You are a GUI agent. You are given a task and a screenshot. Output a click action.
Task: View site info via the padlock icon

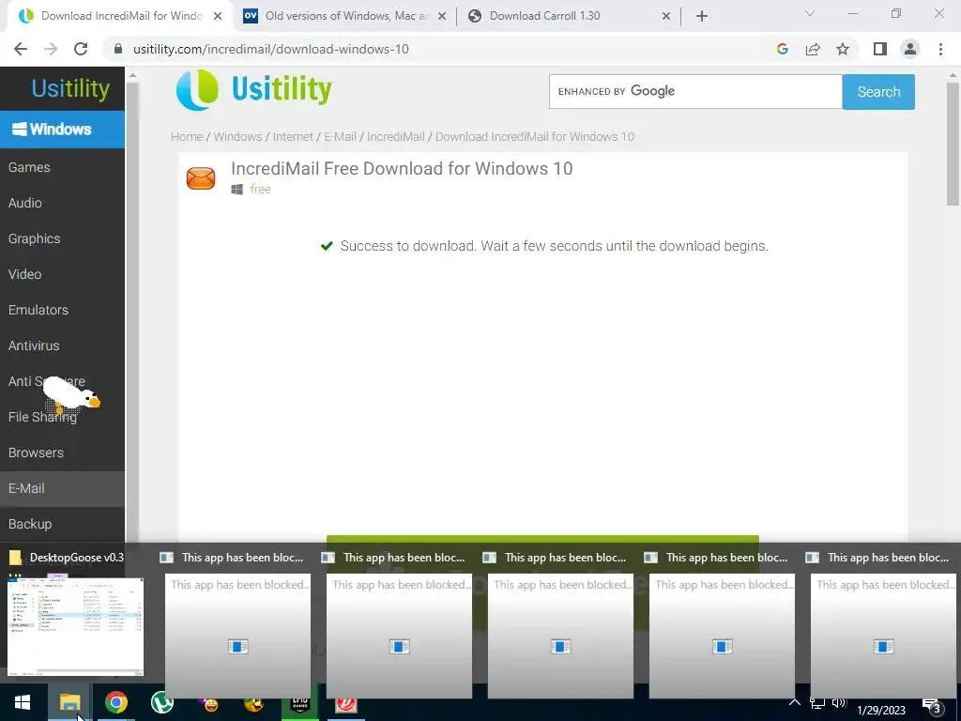tap(118, 49)
